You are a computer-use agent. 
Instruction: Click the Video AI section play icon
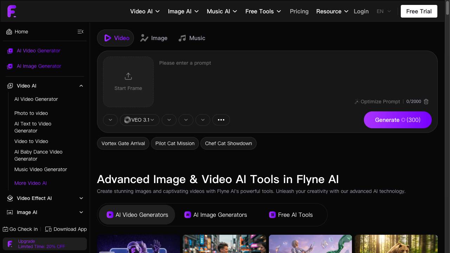pyautogui.click(x=10, y=86)
